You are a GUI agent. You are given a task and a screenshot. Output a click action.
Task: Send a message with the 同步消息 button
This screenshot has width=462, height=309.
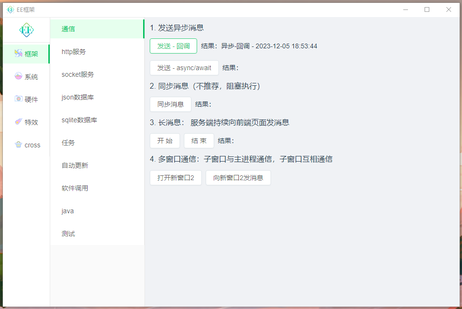tap(171, 104)
